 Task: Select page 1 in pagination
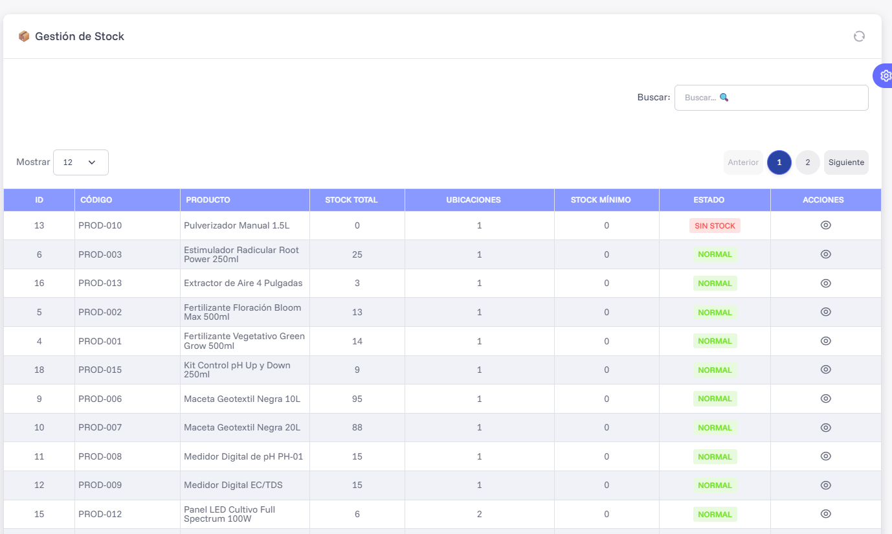coord(779,162)
